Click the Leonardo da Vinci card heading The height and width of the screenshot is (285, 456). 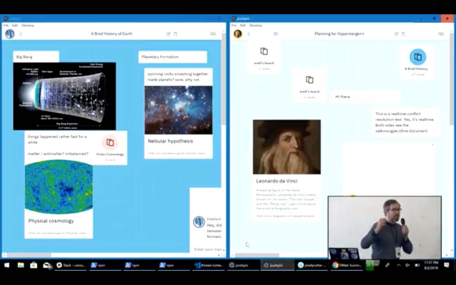tap(277, 181)
